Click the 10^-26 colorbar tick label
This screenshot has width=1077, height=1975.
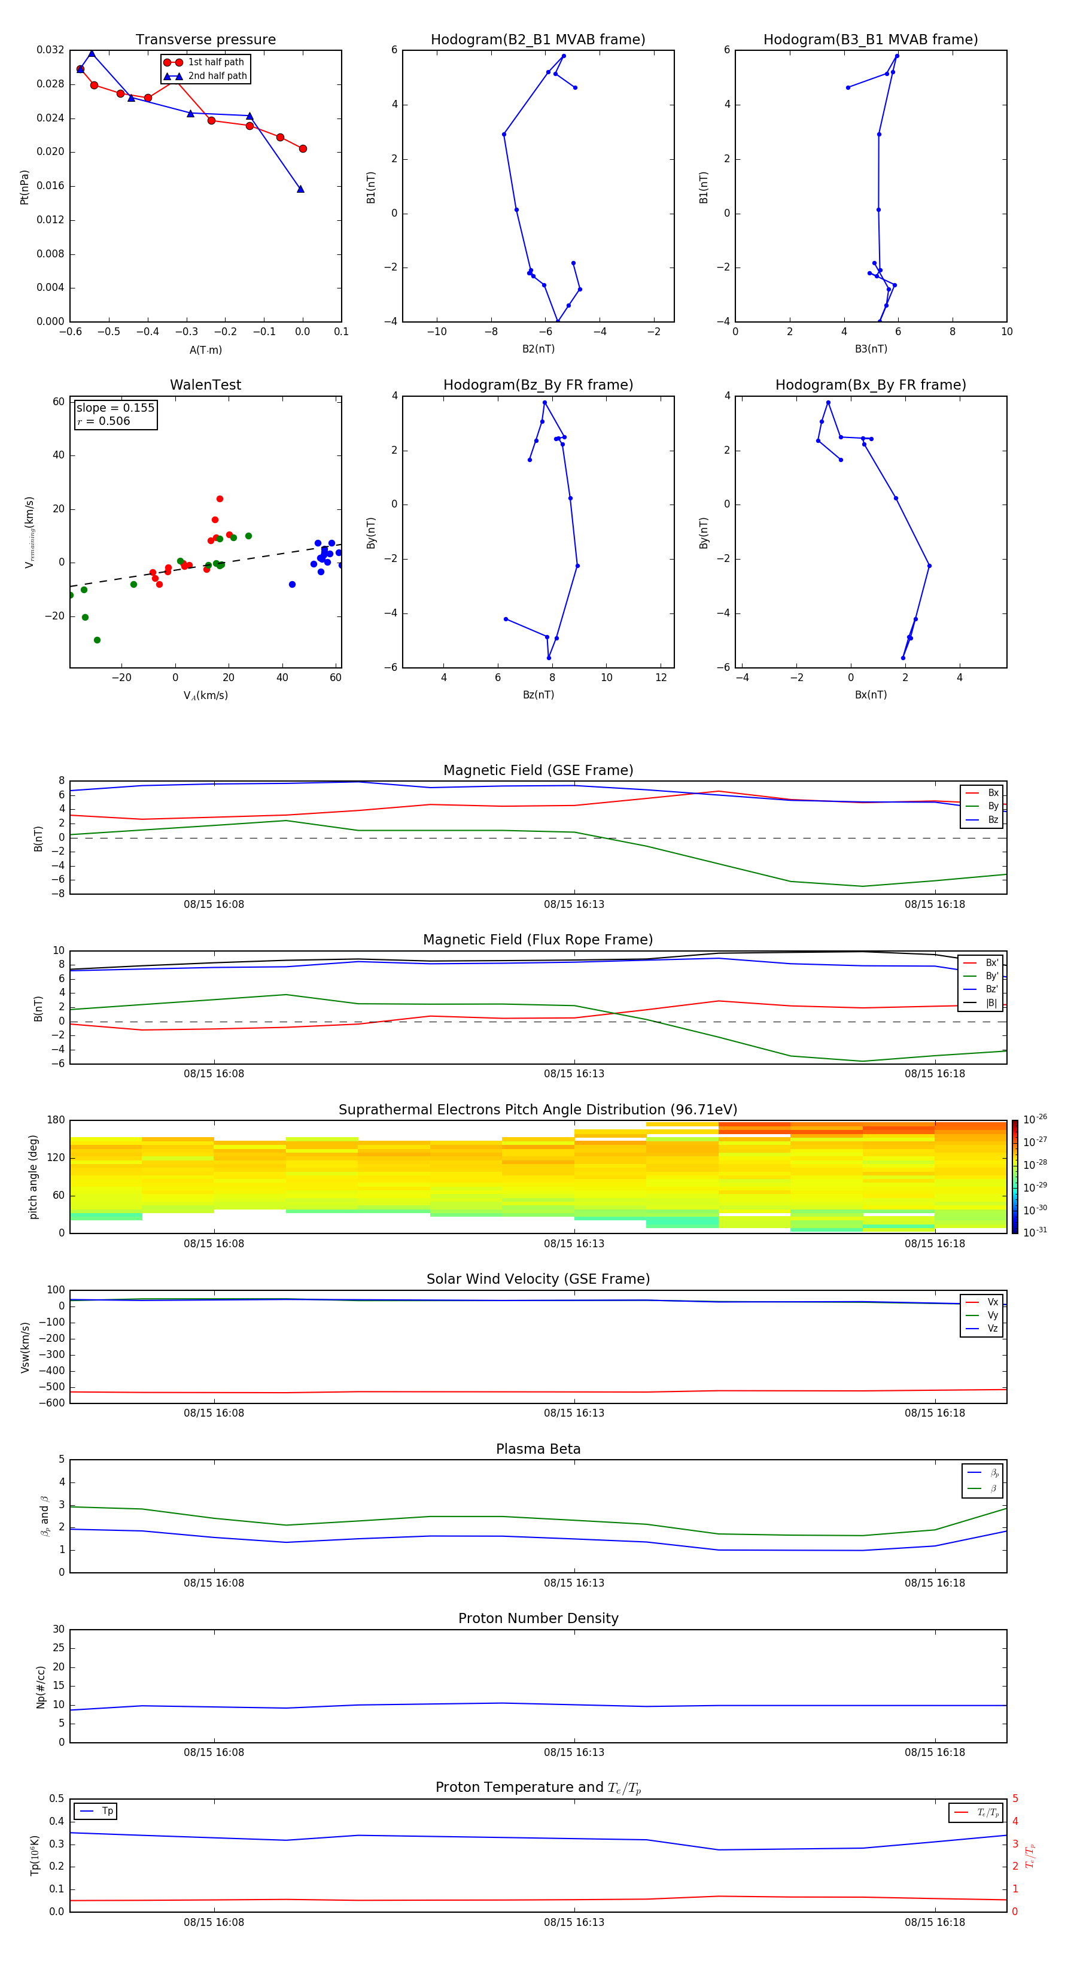[x=1035, y=1119]
